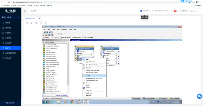Viewport: 203px width, 106px height.
Task: Open the Extensions menu
Action: 64,29
